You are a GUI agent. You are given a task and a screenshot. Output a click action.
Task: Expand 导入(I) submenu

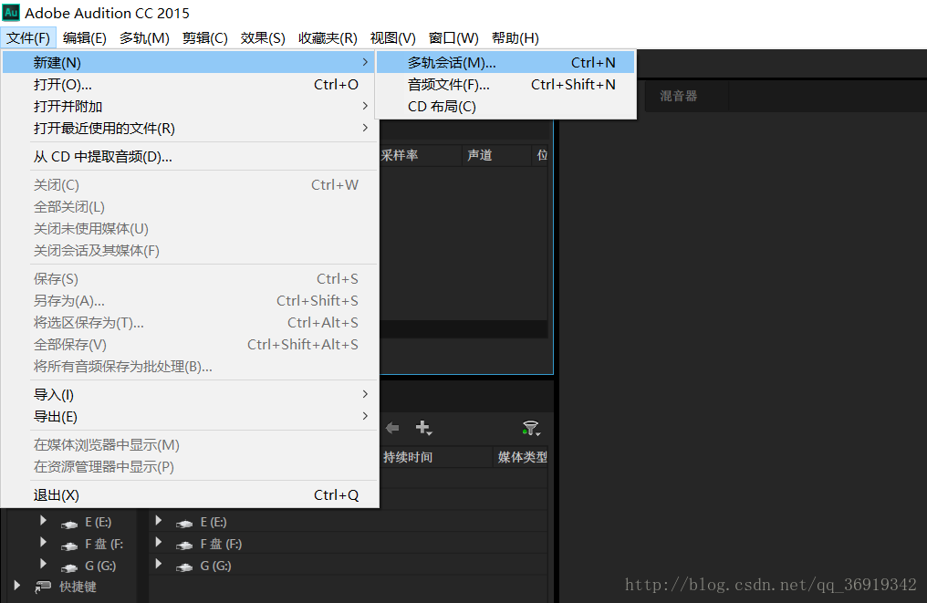coord(188,394)
